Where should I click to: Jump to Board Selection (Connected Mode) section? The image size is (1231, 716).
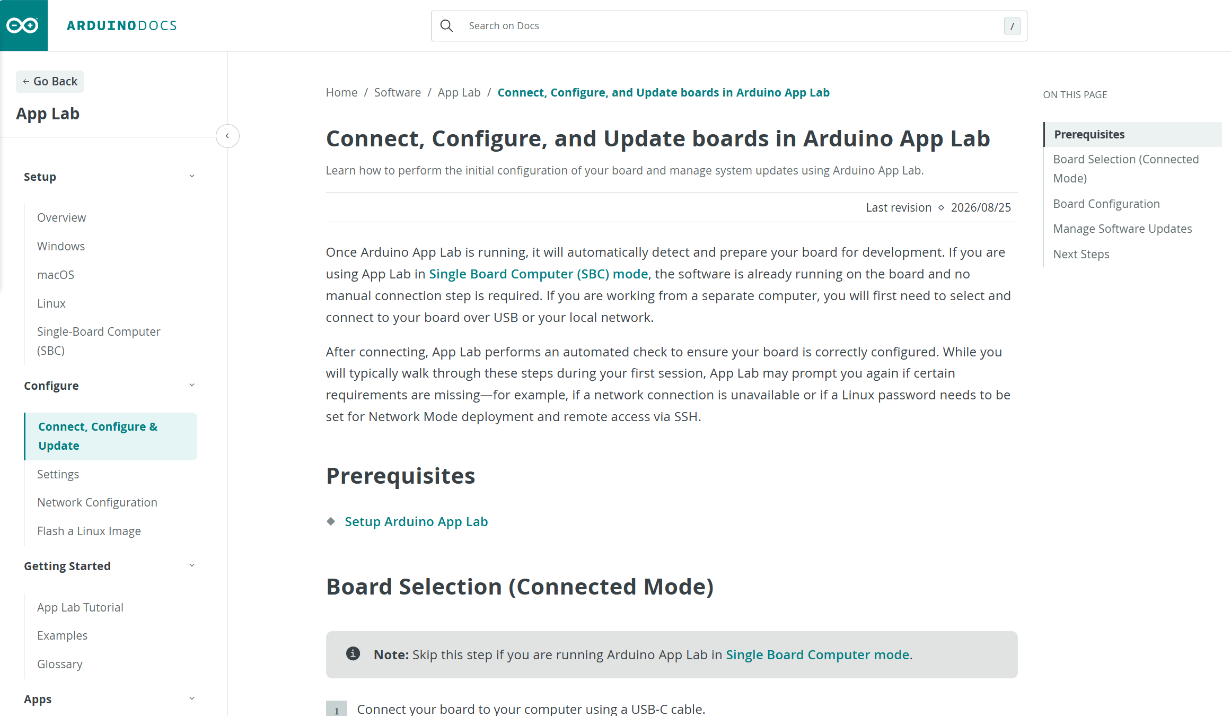[x=1126, y=169]
